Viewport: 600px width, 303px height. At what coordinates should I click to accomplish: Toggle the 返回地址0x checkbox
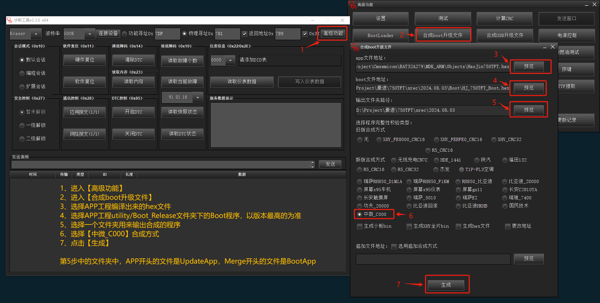[245, 34]
